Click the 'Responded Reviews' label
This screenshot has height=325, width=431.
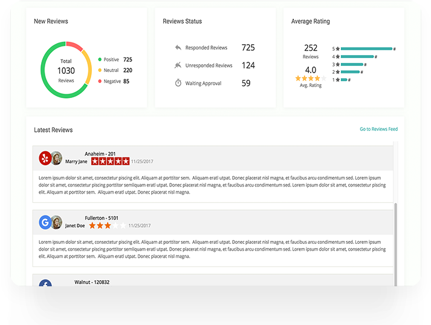pos(206,48)
